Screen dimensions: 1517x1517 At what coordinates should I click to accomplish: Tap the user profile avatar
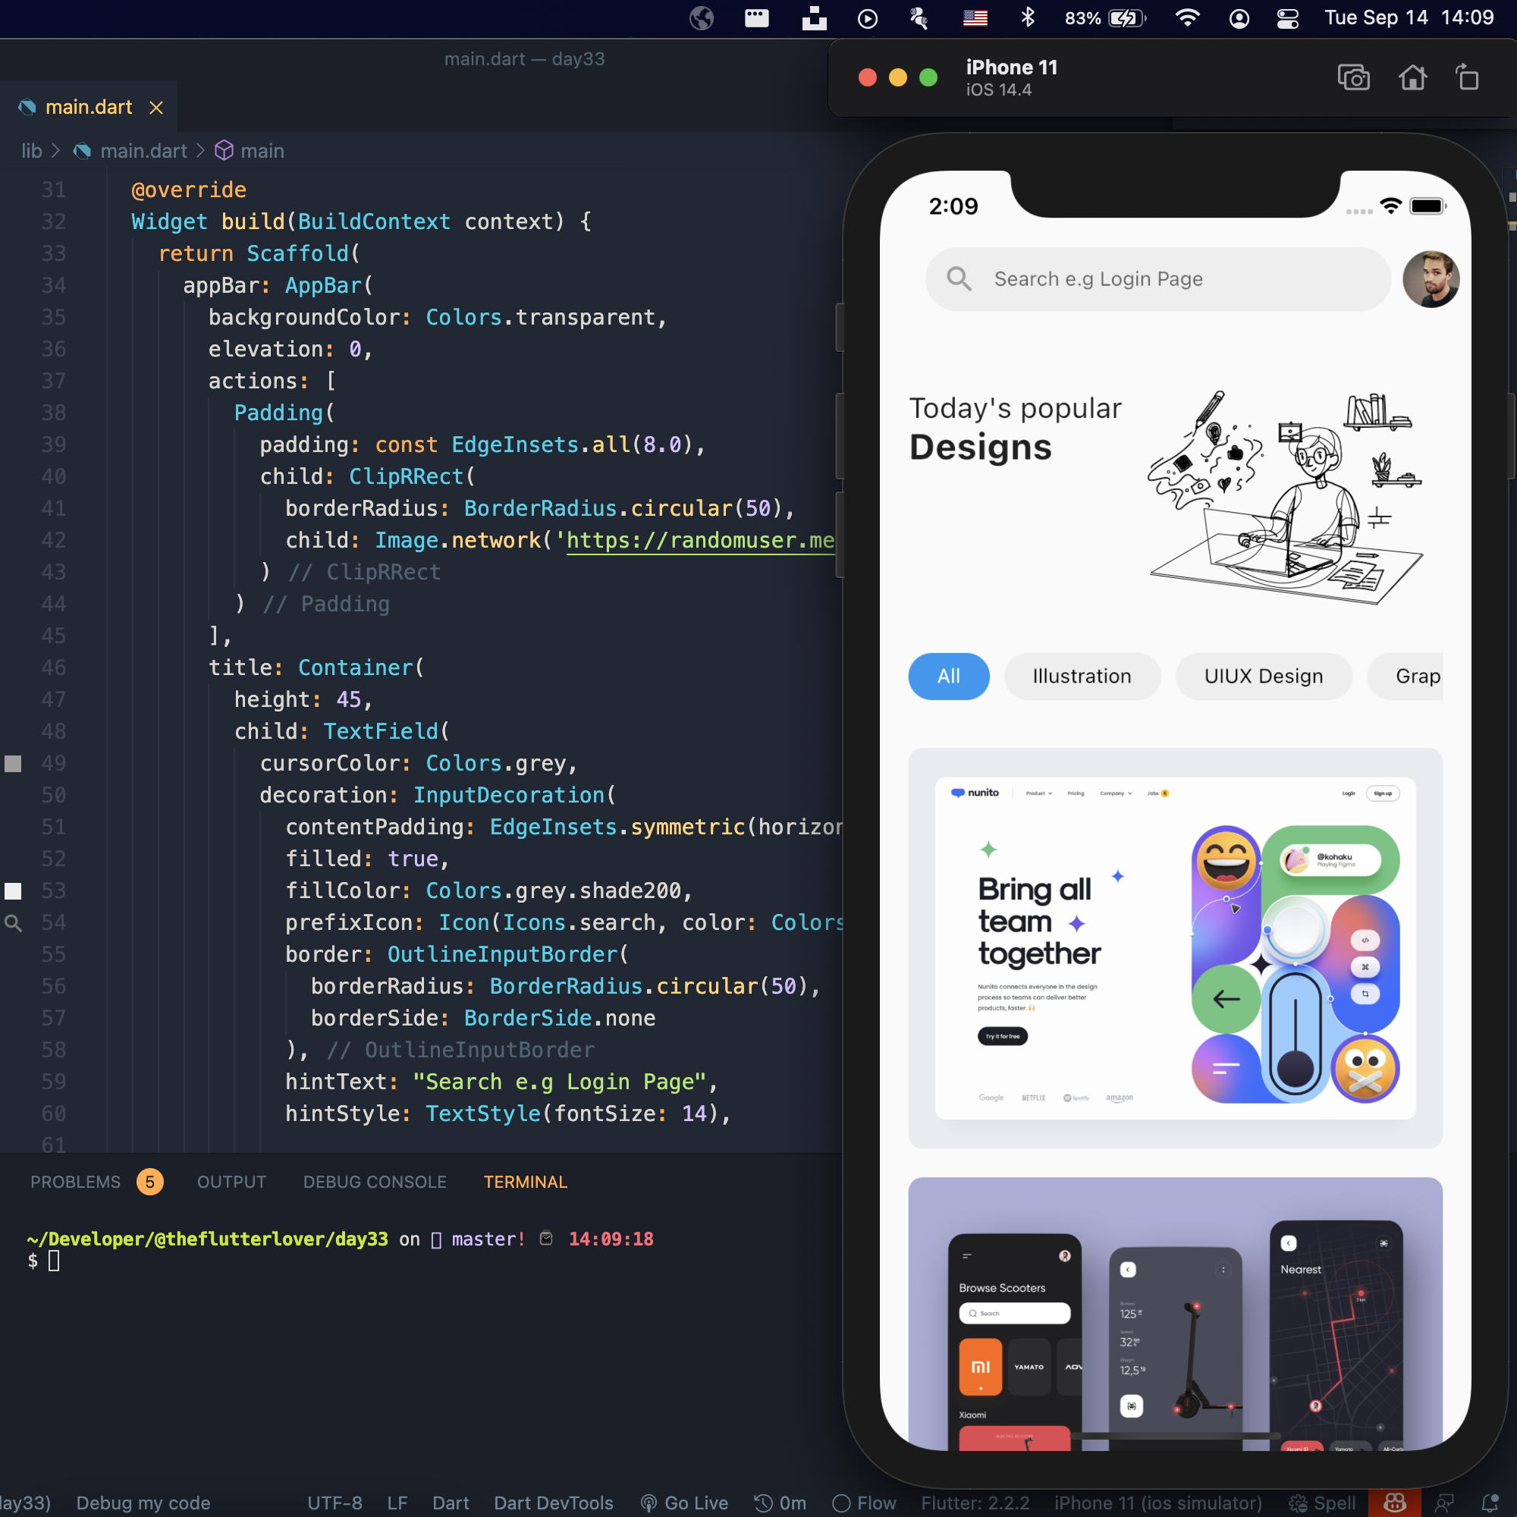click(1431, 278)
